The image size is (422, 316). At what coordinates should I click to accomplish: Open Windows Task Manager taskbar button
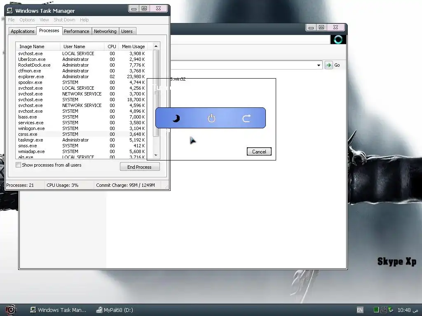click(58, 310)
